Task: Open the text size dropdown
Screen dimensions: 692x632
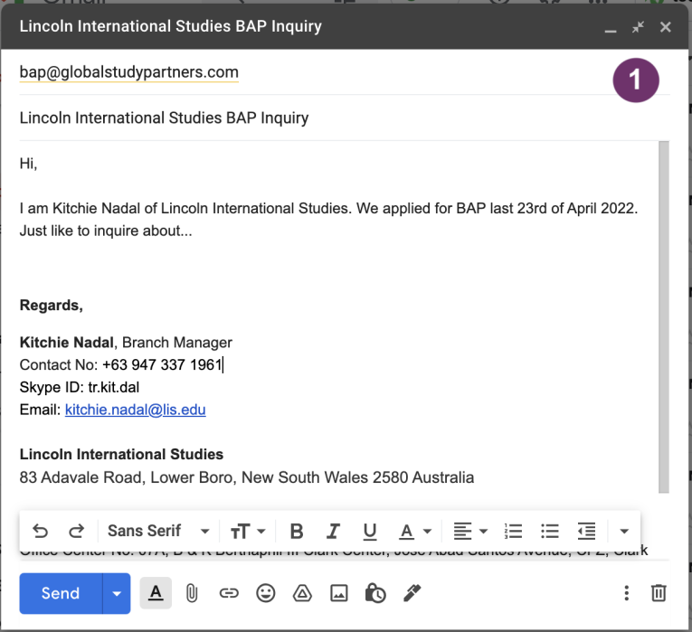Action: point(248,531)
